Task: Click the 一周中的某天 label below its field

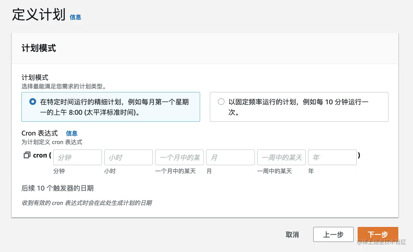Action: 274,171
